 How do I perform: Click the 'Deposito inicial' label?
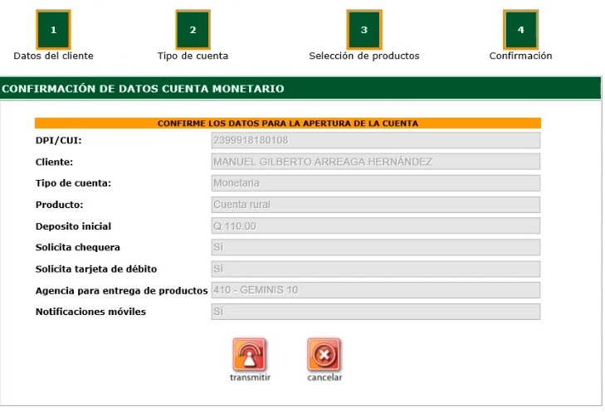[73, 226]
